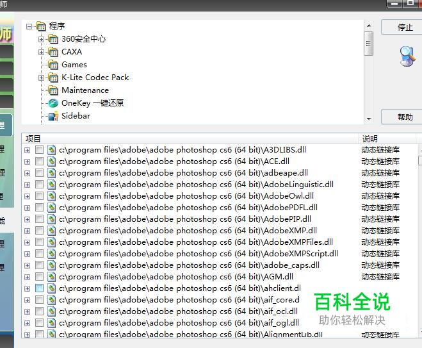Select the CAXA folder icon

tap(53, 52)
